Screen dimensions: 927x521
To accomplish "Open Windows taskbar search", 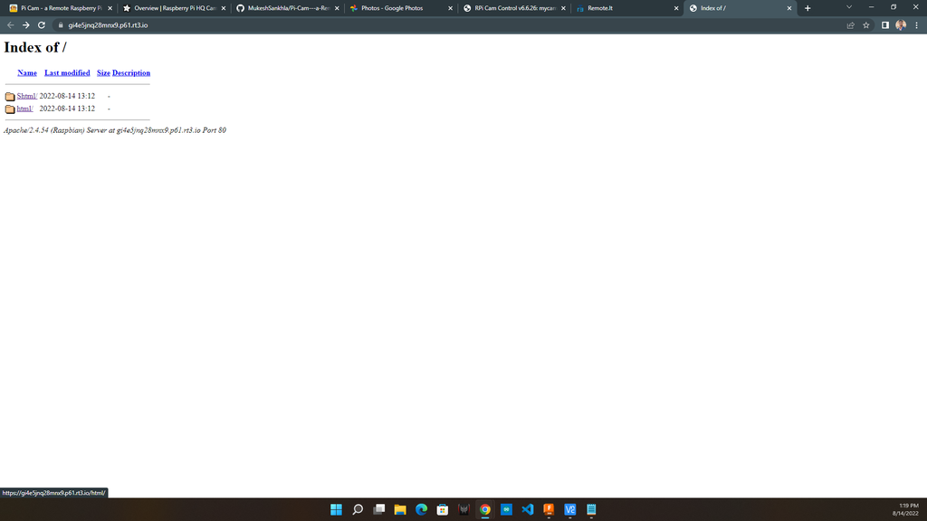I will pos(358,509).
